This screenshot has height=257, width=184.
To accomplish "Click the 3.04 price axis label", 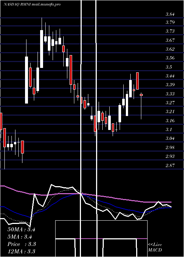I will pyautogui.click(x=170, y=138).
